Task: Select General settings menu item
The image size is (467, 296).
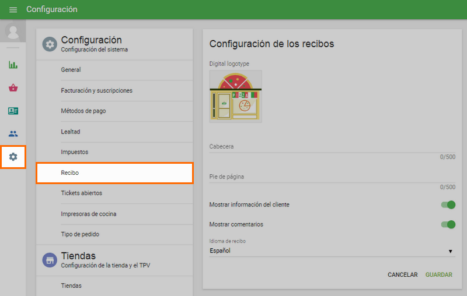Action: 114,70
